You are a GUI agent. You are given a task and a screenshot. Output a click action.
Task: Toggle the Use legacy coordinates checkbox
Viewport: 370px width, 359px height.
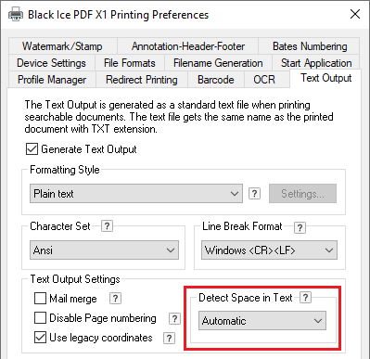coord(40,338)
